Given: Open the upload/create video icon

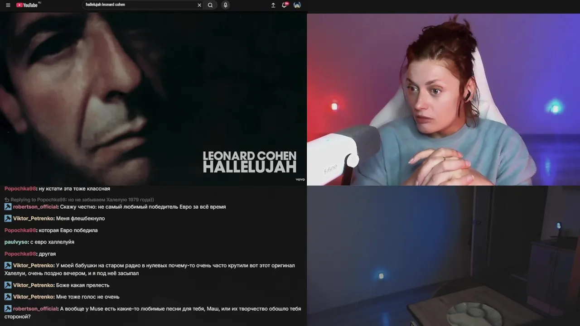Looking at the screenshot, I should (273, 5).
